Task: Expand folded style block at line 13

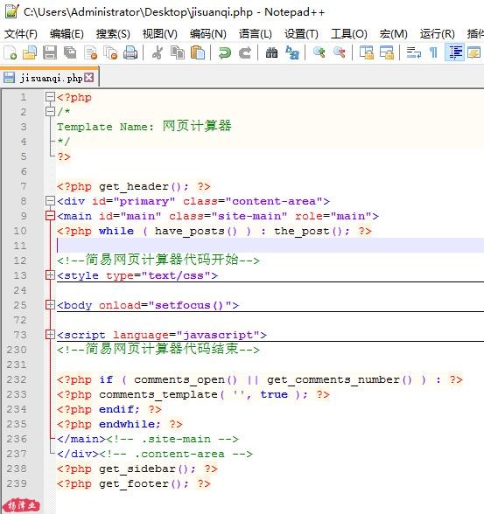Action: [x=50, y=275]
